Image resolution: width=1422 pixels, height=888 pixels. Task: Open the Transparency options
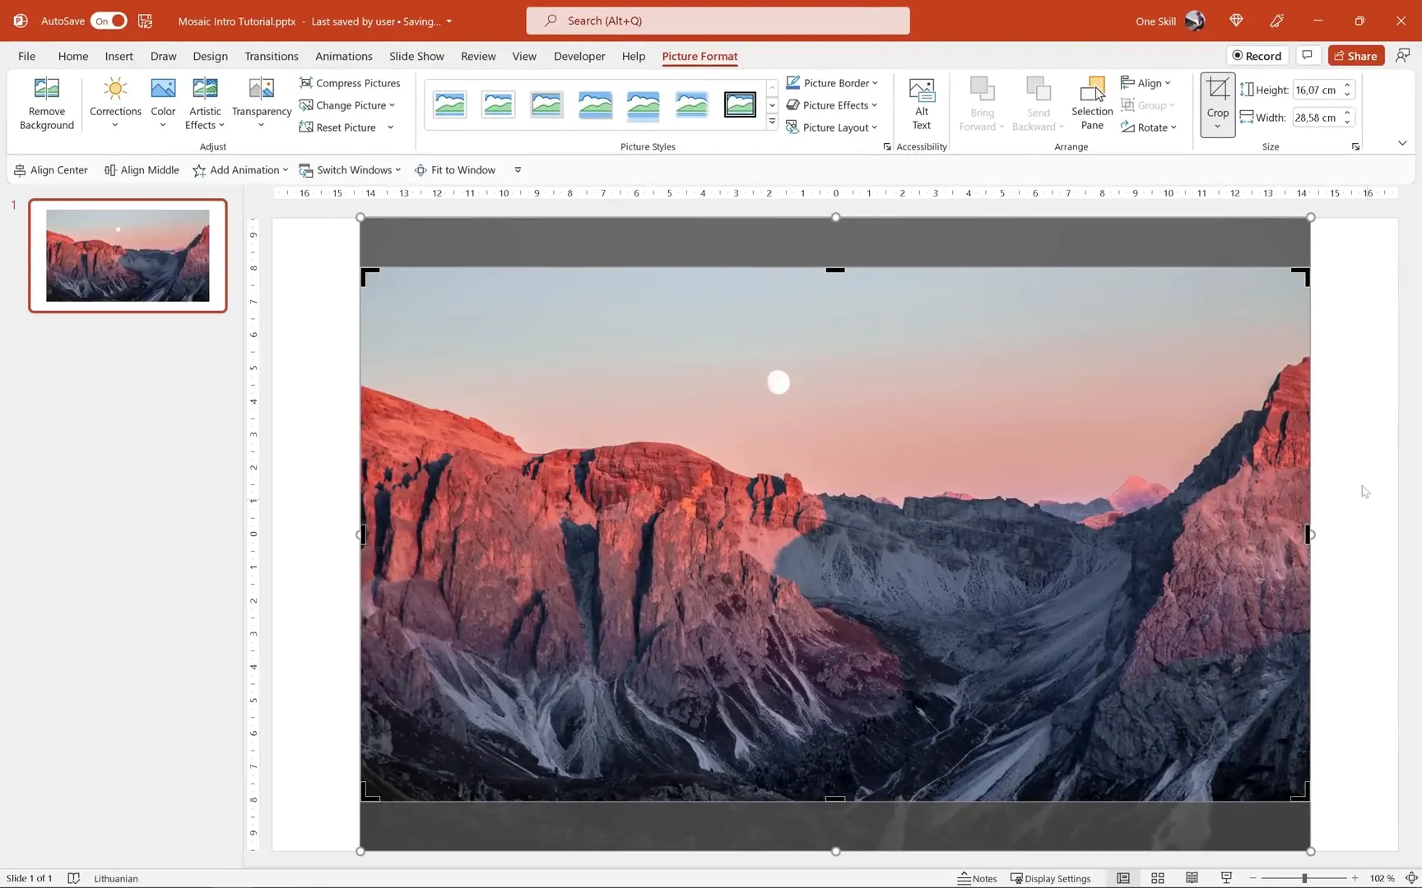pyautogui.click(x=262, y=104)
